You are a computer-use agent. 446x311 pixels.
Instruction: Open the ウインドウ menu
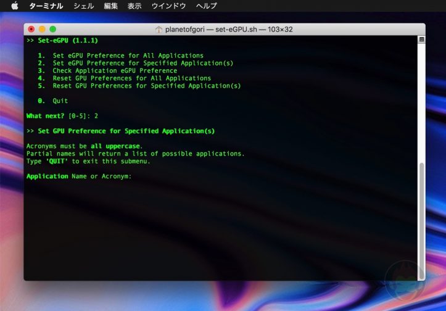tap(168, 6)
